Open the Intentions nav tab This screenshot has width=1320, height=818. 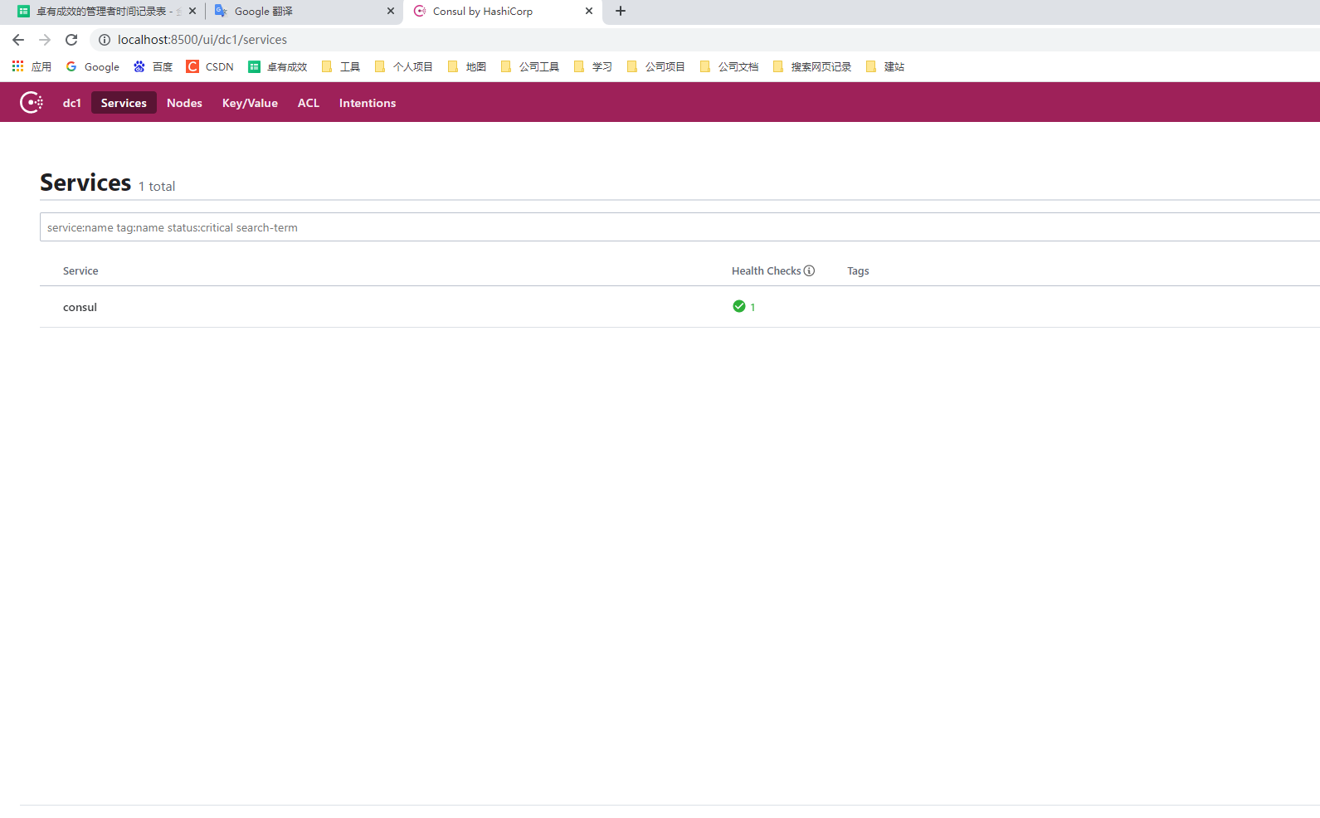[x=368, y=103]
